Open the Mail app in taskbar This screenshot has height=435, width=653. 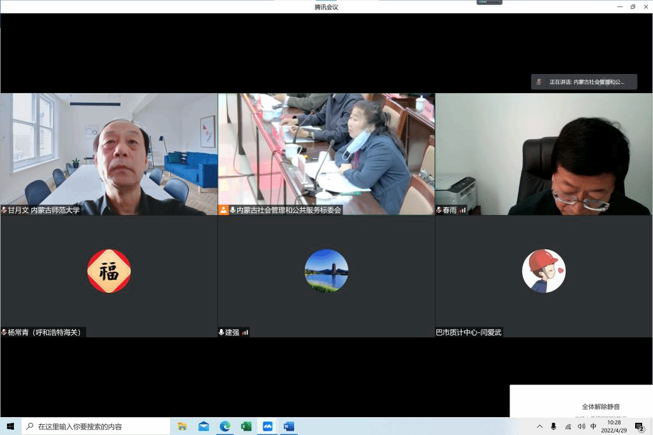click(203, 426)
